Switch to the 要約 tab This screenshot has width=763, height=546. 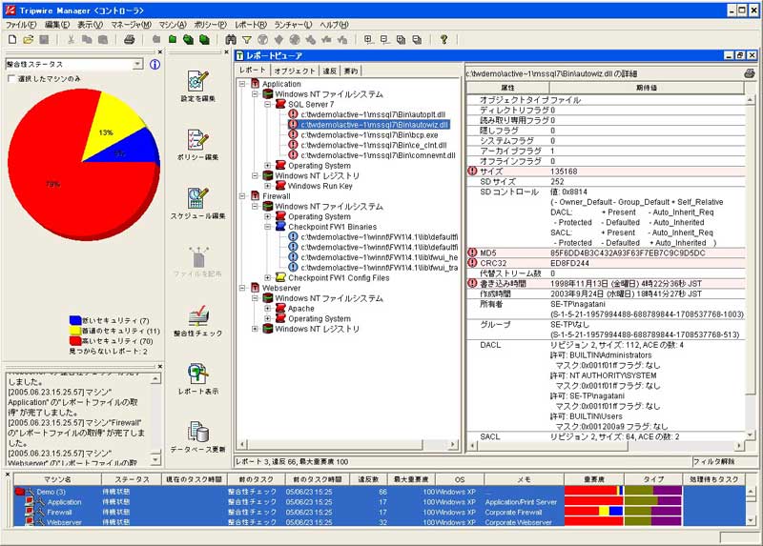click(350, 71)
